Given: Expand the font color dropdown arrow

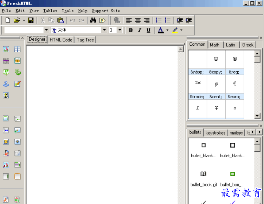Looking at the screenshot, I should coord(167,30).
